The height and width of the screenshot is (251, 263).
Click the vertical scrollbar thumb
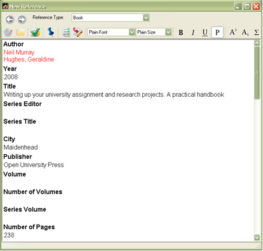pos(257,73)
